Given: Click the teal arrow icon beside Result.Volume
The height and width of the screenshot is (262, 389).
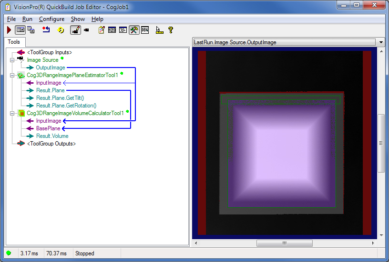Looking at the screenshot, I should point(30,136).
